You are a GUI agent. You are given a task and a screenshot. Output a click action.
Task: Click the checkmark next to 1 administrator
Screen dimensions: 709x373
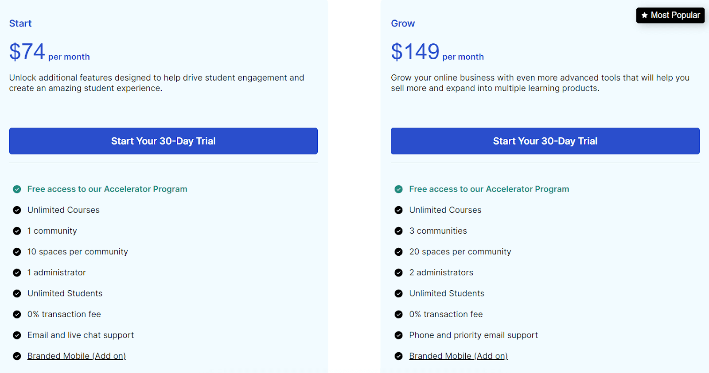click(x=17, y=273)
